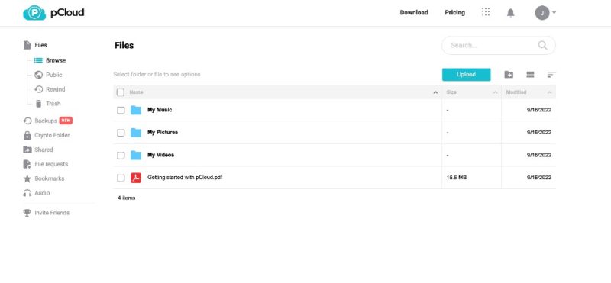Open Getting started with pCloud.pdf
This screenshot has height=283, width=611.
[185, 178]
